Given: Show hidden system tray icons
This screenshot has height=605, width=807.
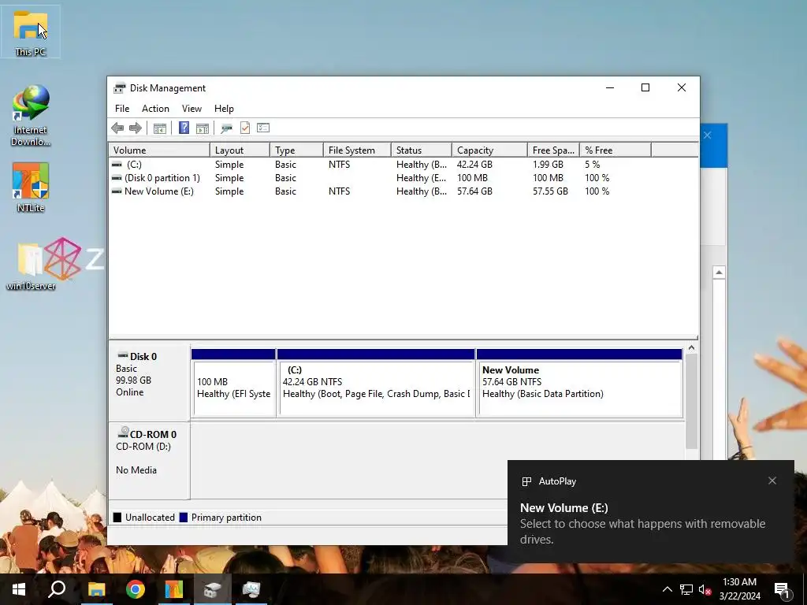Looking at the screenshot, I should tap(667, 589).
